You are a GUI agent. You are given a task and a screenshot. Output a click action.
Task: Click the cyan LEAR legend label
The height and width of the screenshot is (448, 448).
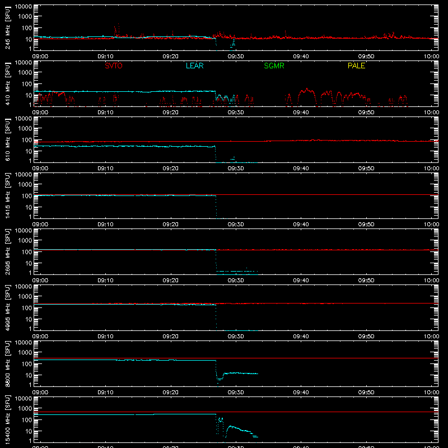pos(194,66)
